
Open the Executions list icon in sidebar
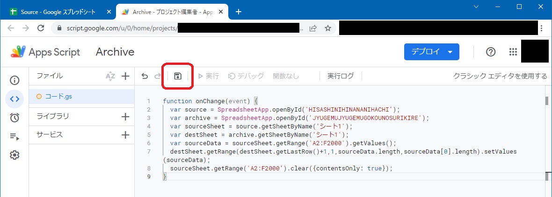[15, 136]
